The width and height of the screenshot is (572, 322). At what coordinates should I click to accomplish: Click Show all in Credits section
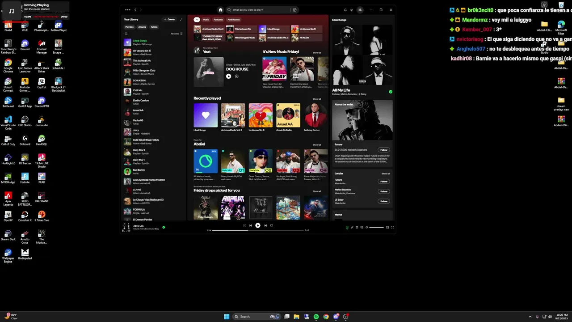point(386,174)
